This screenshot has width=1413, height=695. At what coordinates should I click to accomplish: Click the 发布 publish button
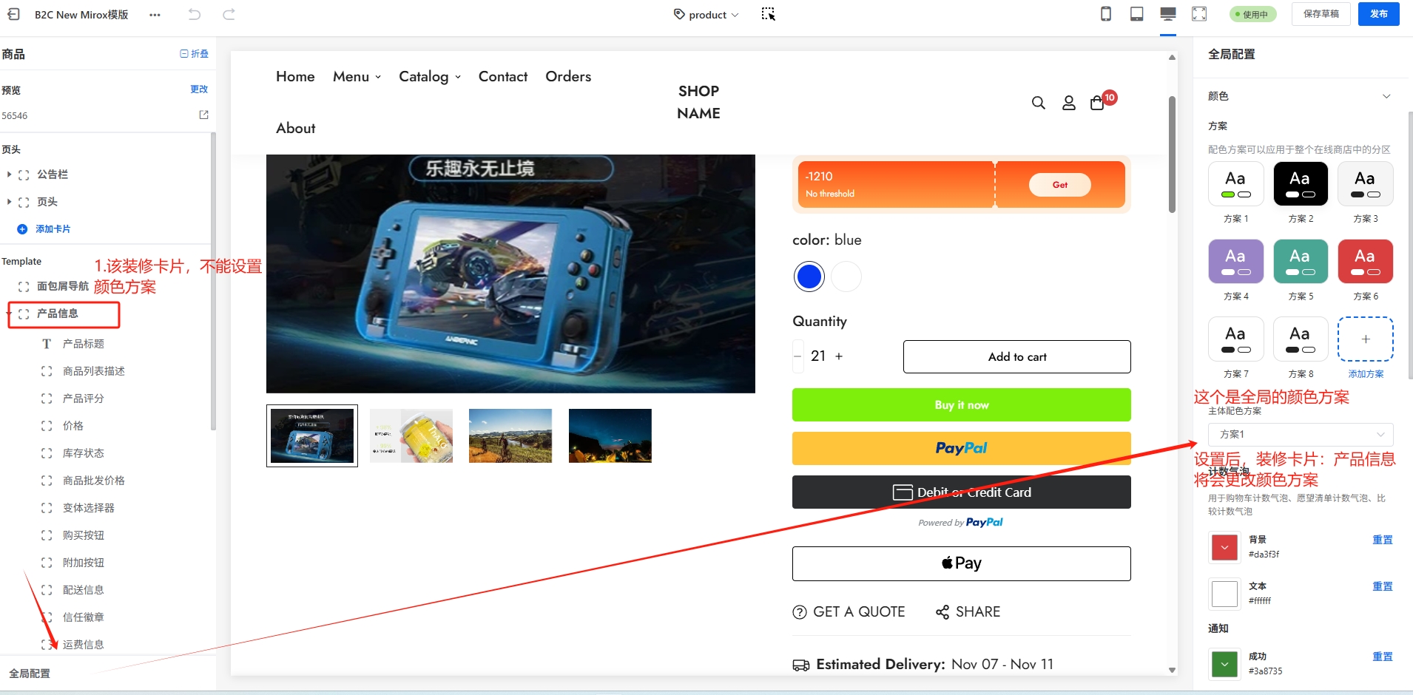(x=1378, y=14)
